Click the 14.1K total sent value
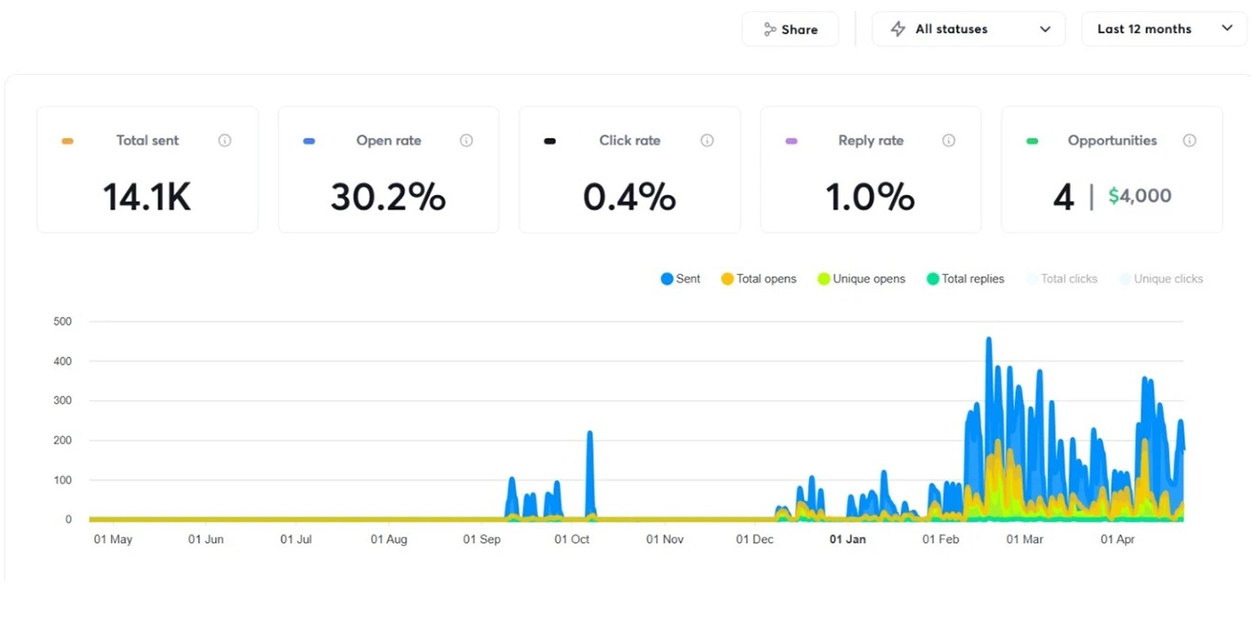Image resolution: width=1251 pixels, height=623 pixels. tap(146, 197)
